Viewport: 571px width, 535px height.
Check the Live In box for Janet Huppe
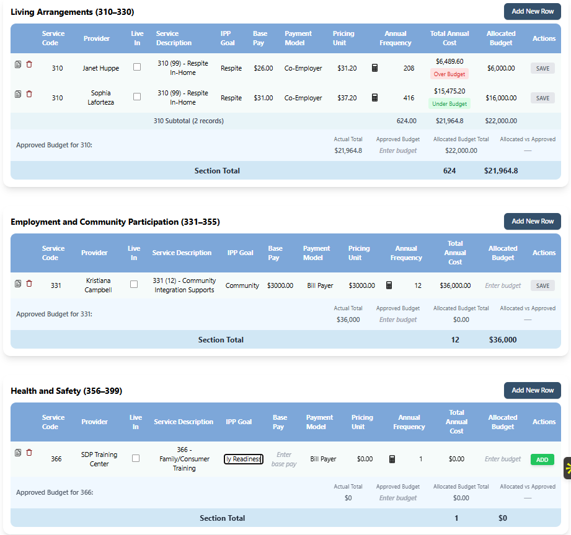(137, 68)
